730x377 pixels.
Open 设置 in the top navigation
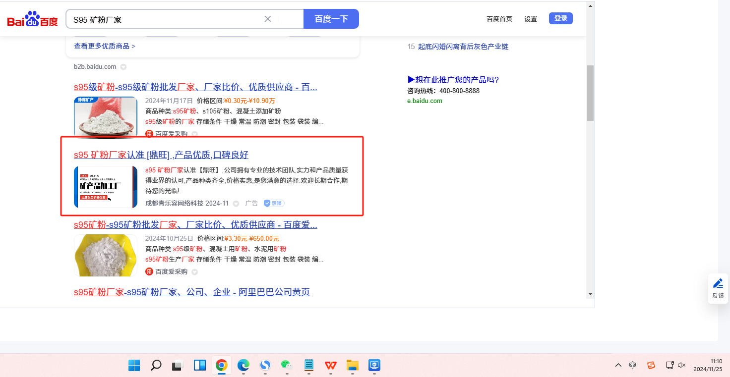tap(531, 19)
